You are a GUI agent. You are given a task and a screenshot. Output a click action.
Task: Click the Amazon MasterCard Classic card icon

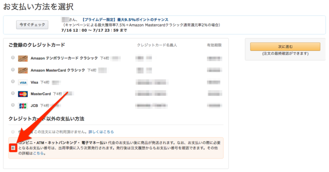point(23,70)
